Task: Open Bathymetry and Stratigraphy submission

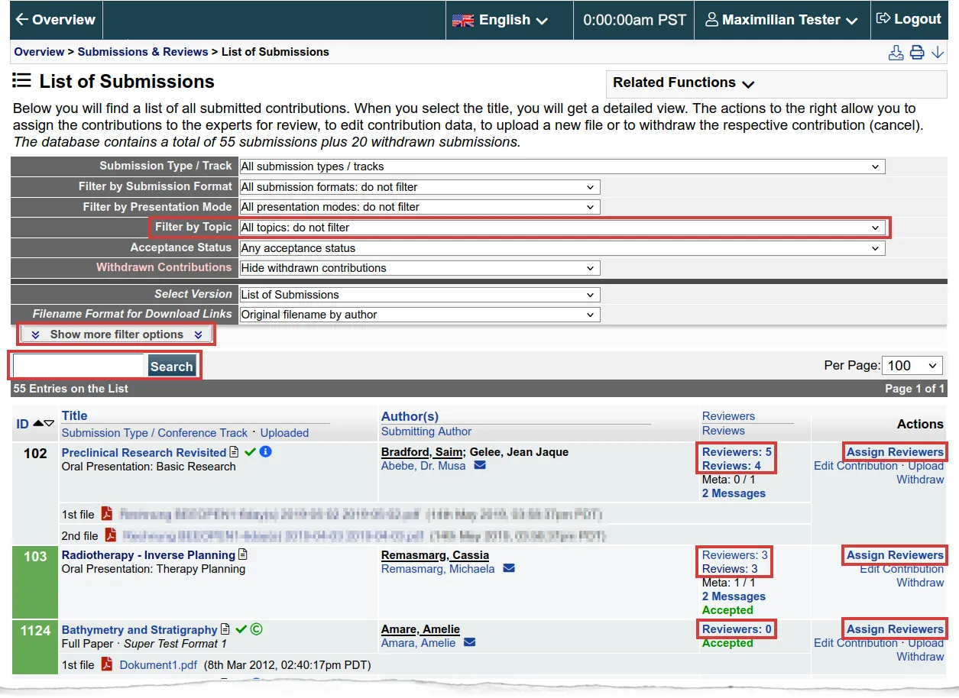Action: pos(140,630)
